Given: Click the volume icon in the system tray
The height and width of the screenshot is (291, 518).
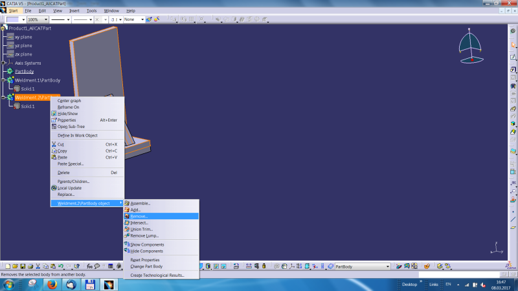Looking at the screenshot, I should pos(483,285).
